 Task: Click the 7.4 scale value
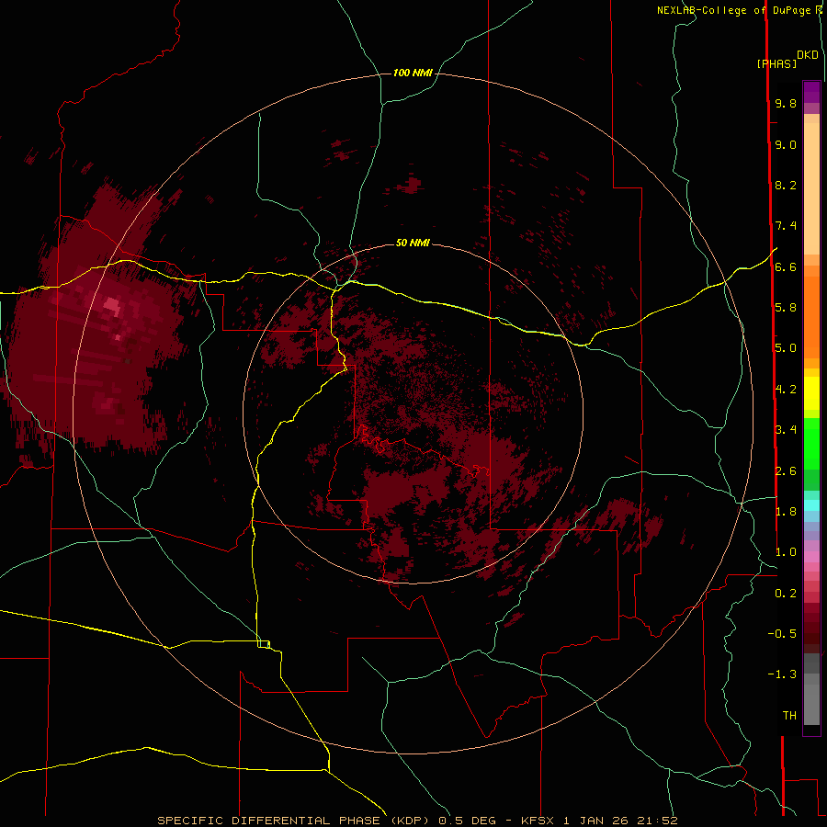point(786,226)
